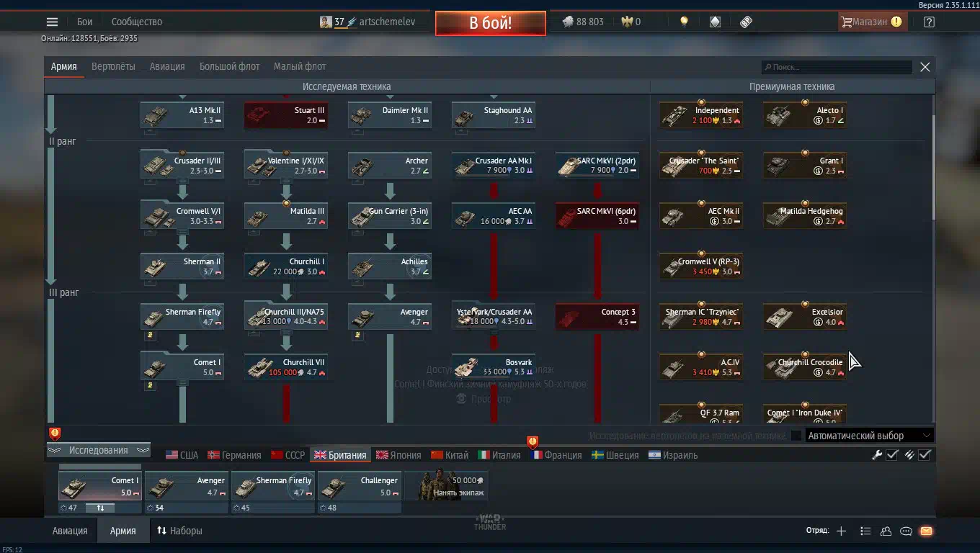
Task: Click the ammo refill icon
Action: point(909,454)
